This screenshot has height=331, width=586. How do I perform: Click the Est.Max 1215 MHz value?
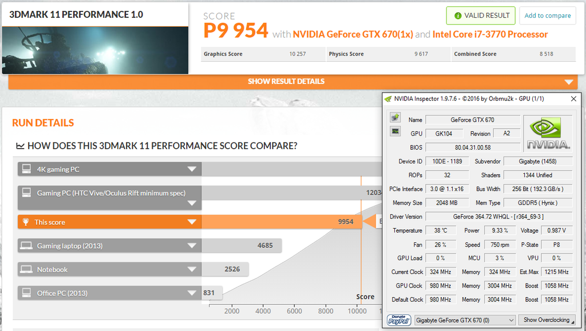coord(556,272)
